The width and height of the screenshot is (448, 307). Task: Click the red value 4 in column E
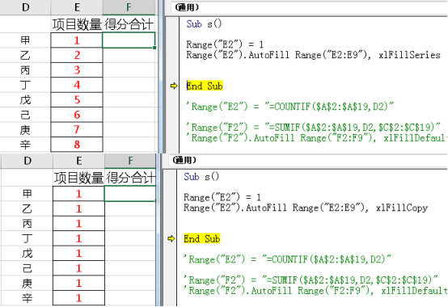pyautogui.click(x=77, y=85)
